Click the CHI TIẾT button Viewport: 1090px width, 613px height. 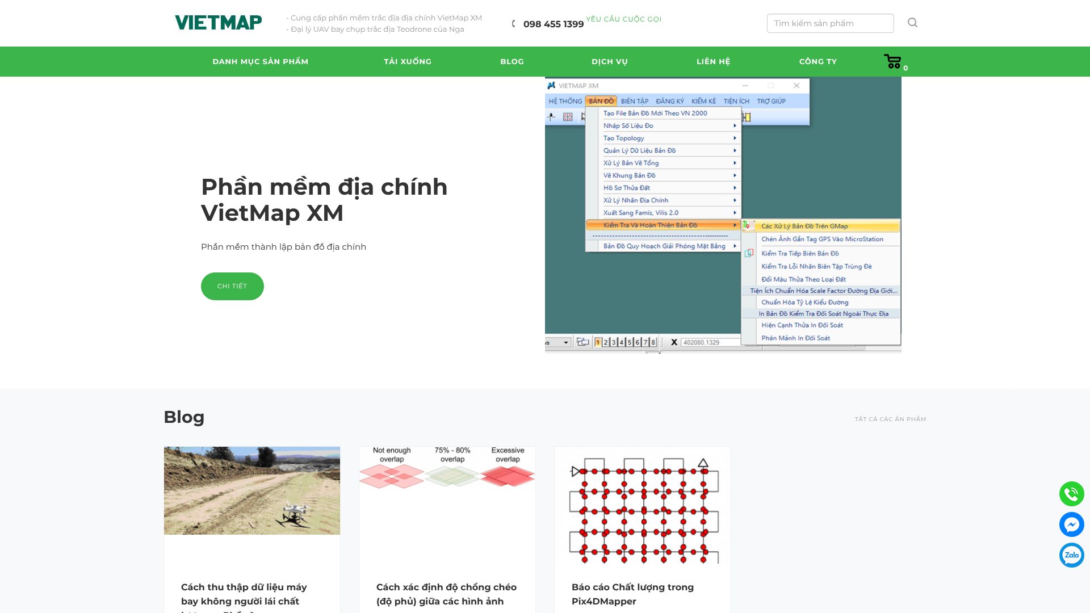232,286
